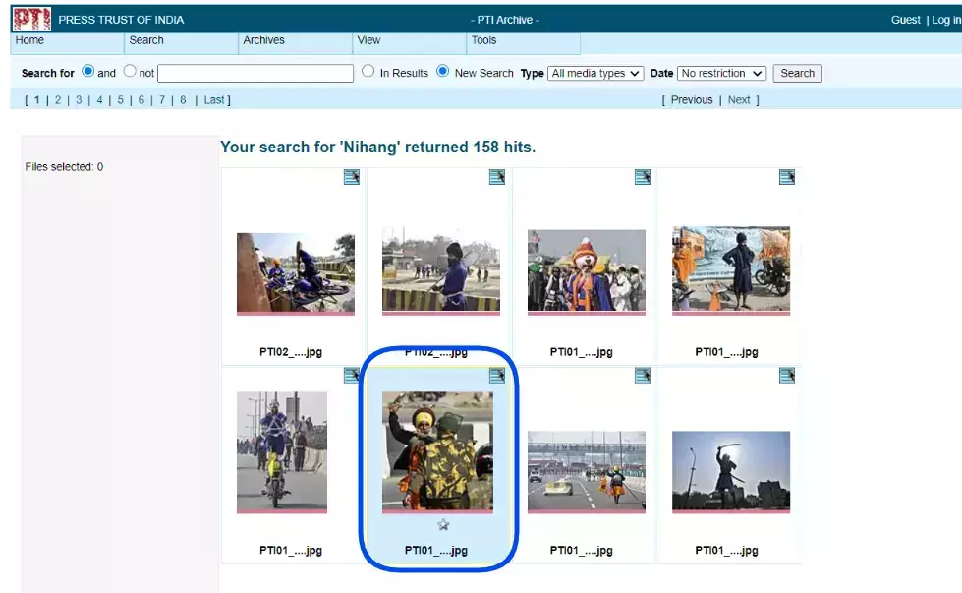The image size is (962, 593).
Task: Click details icon on second thumbnail in top row
Action: point(496,177)
